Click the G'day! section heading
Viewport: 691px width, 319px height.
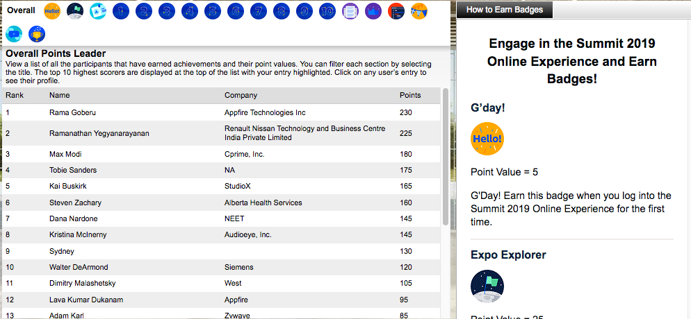(487, 107)
